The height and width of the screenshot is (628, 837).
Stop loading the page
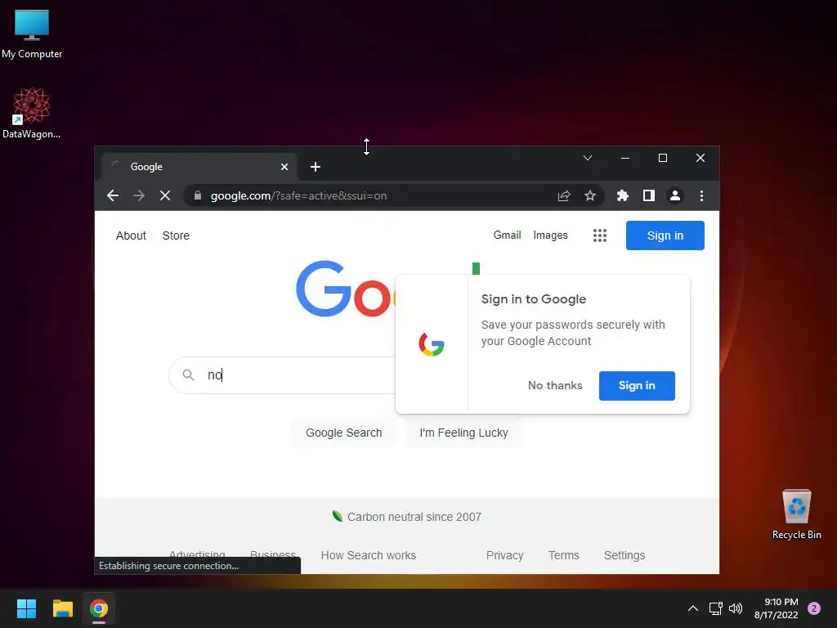[x=165, y=195]
